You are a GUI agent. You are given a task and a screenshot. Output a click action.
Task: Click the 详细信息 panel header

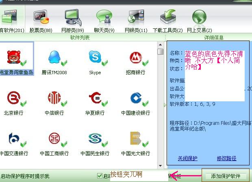214,38
